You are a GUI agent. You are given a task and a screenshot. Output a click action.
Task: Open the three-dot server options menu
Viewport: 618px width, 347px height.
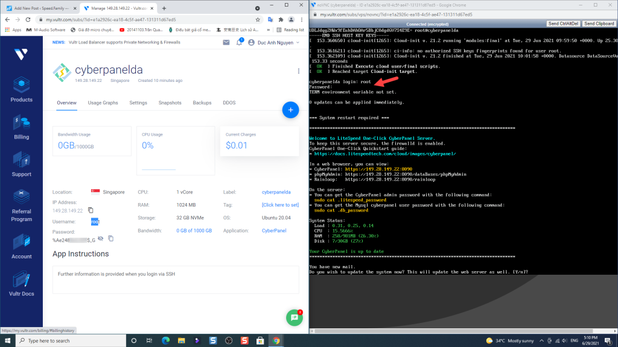pyautogui.click(x=298, y=71)
